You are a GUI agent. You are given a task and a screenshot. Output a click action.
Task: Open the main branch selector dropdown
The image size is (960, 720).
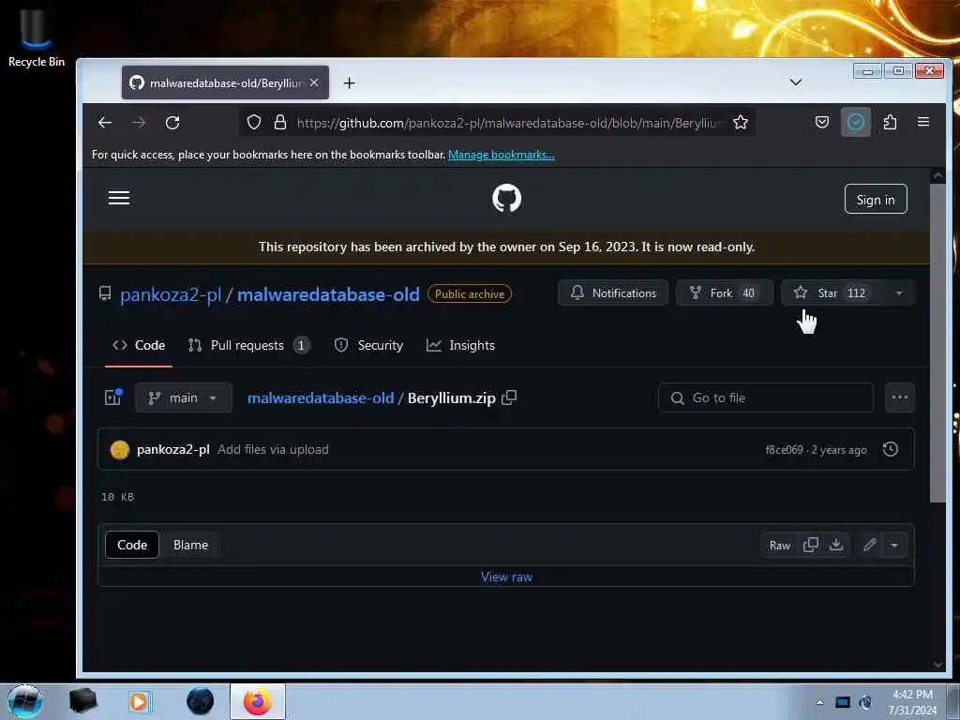coord(183,397)
